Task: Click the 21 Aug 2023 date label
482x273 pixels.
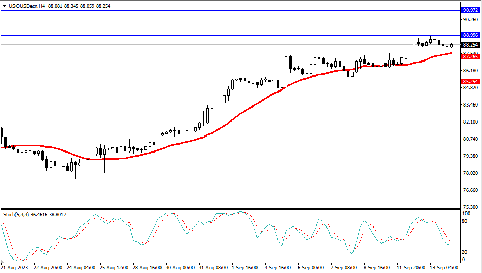Action: [x=14, y=268]
